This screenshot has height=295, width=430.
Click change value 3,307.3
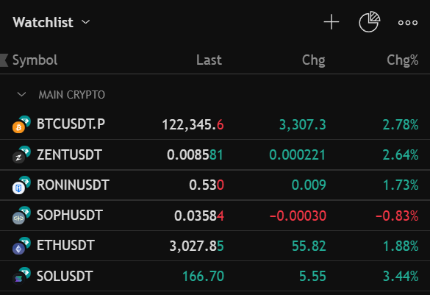pyautogui.click(x=303, y=125)
